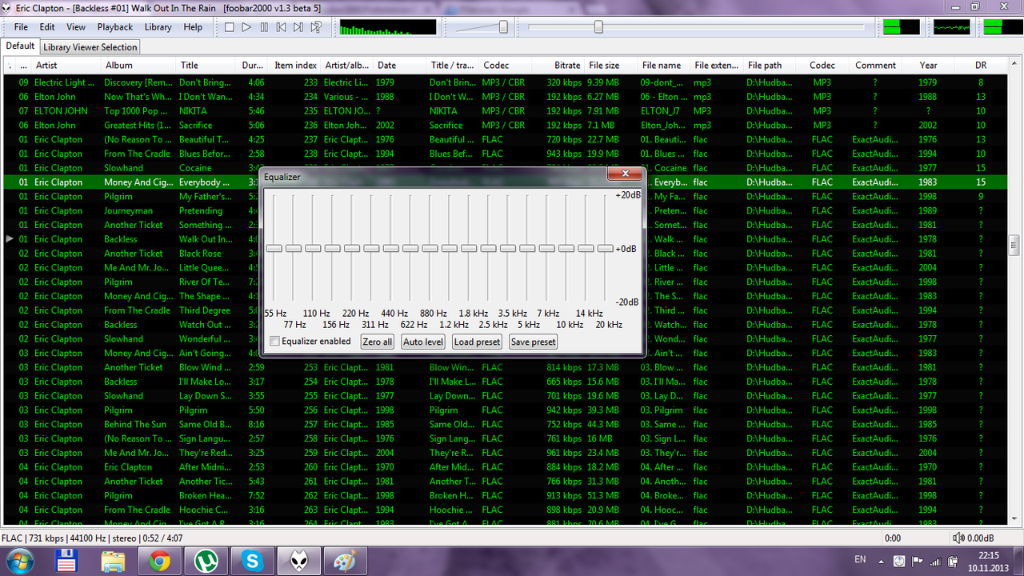The width and height of the screenshot is (1024, 576).
Task: Click the foobar2000 taskbar icon
Action: (298, 562)
